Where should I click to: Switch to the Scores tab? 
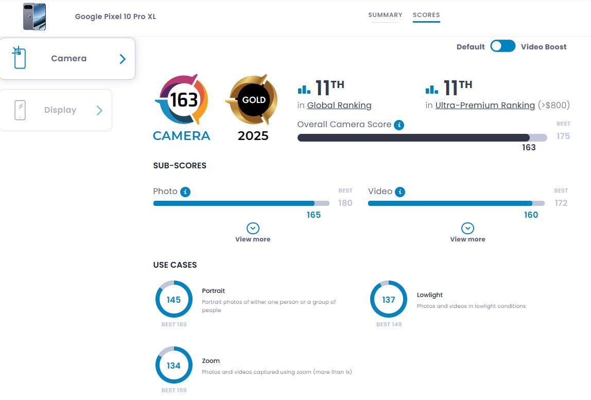point(426,15)
